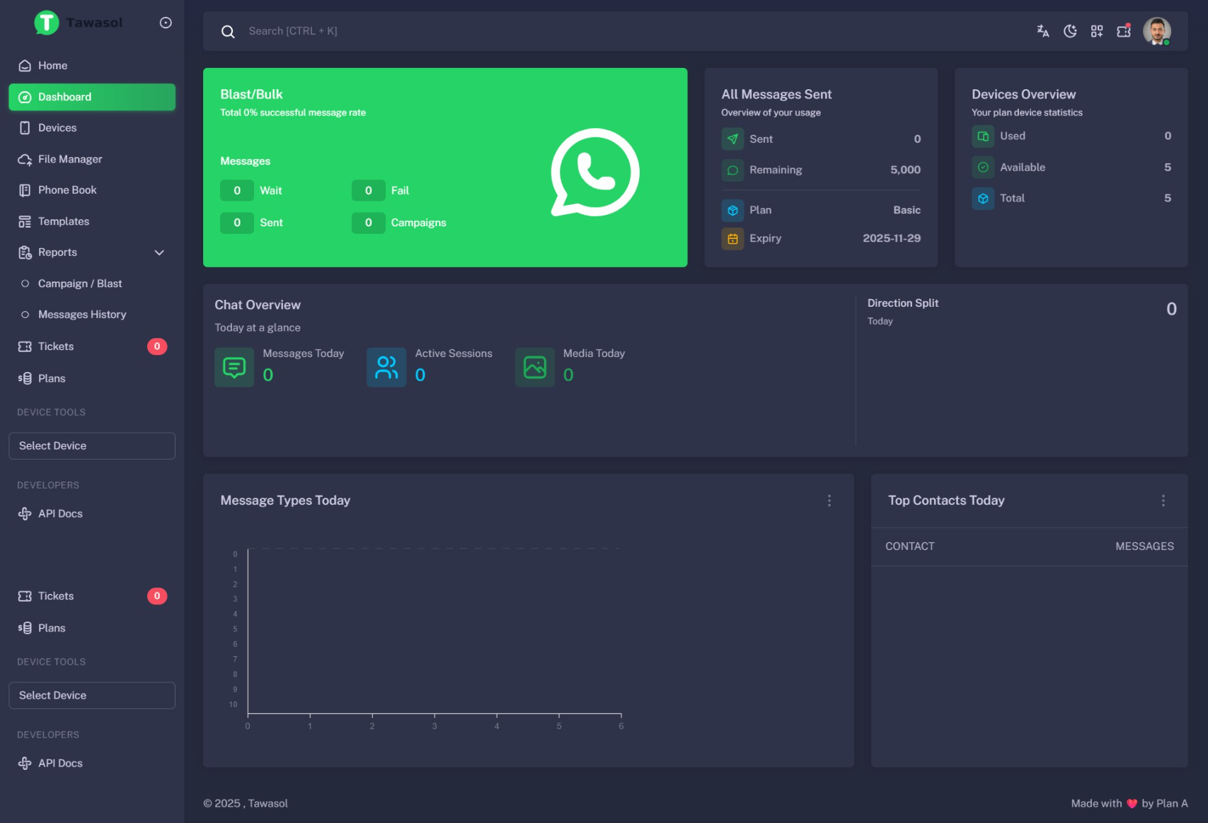Click the Expiry calendar icon

coord(732,239)
